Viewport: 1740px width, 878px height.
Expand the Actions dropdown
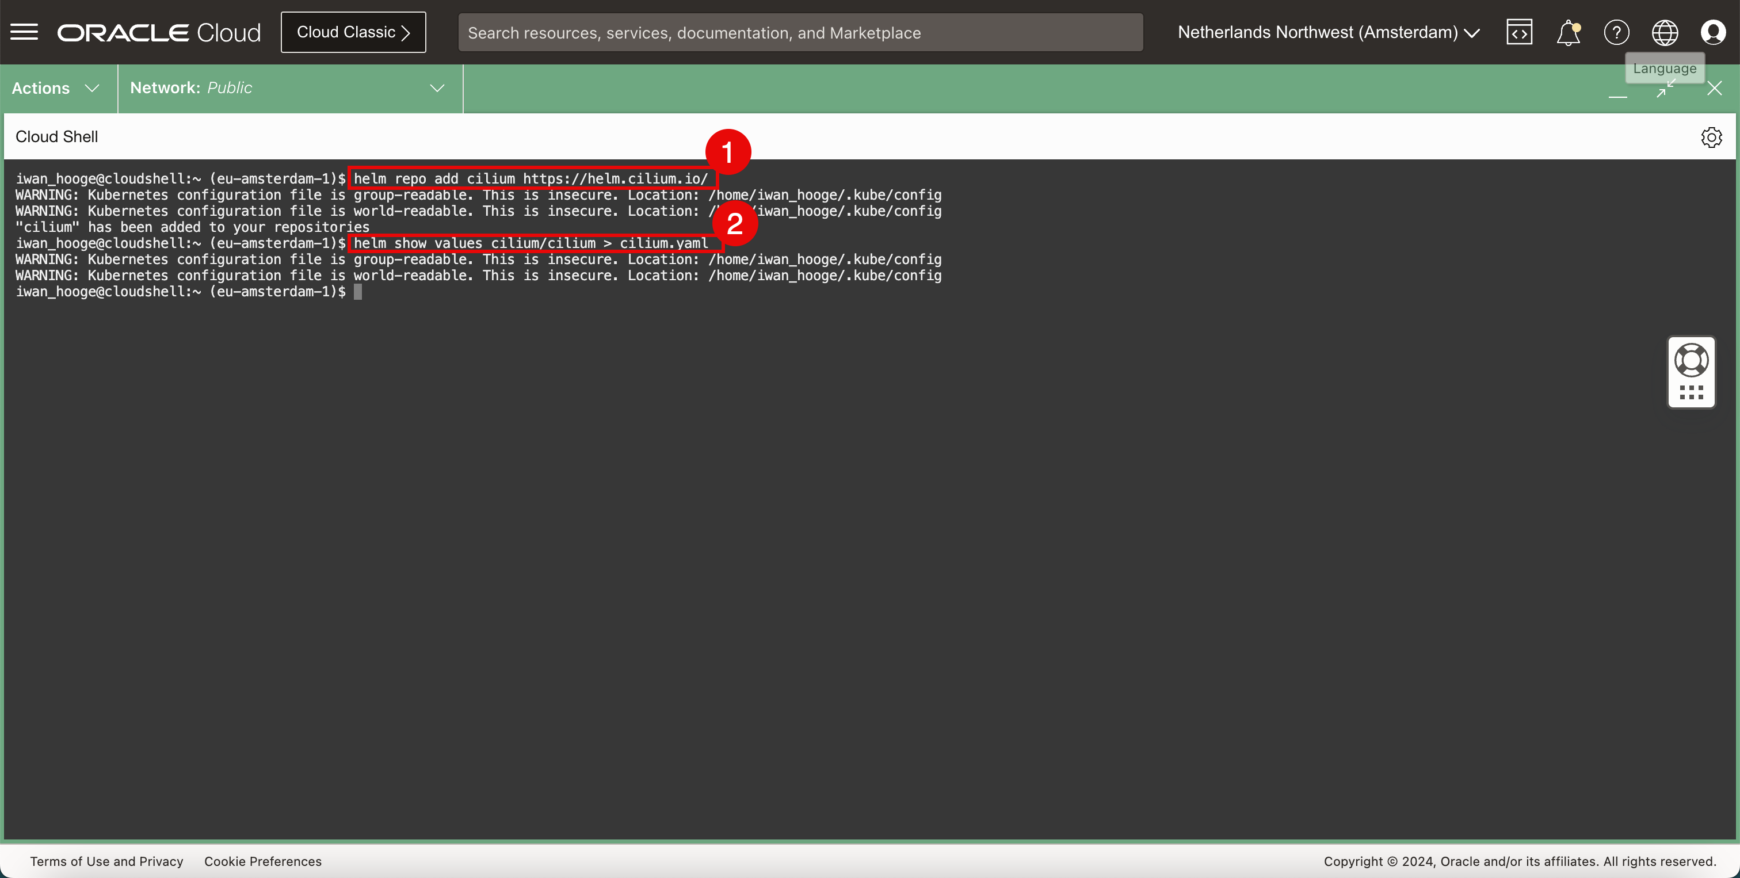56,89
